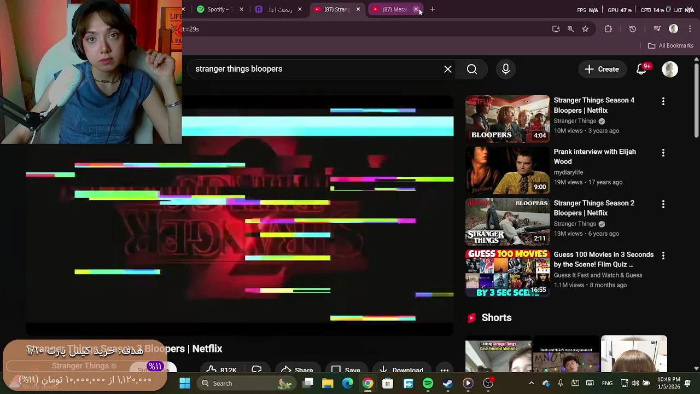
Task: Open Spotify from the taskbar
Action: 428,383
